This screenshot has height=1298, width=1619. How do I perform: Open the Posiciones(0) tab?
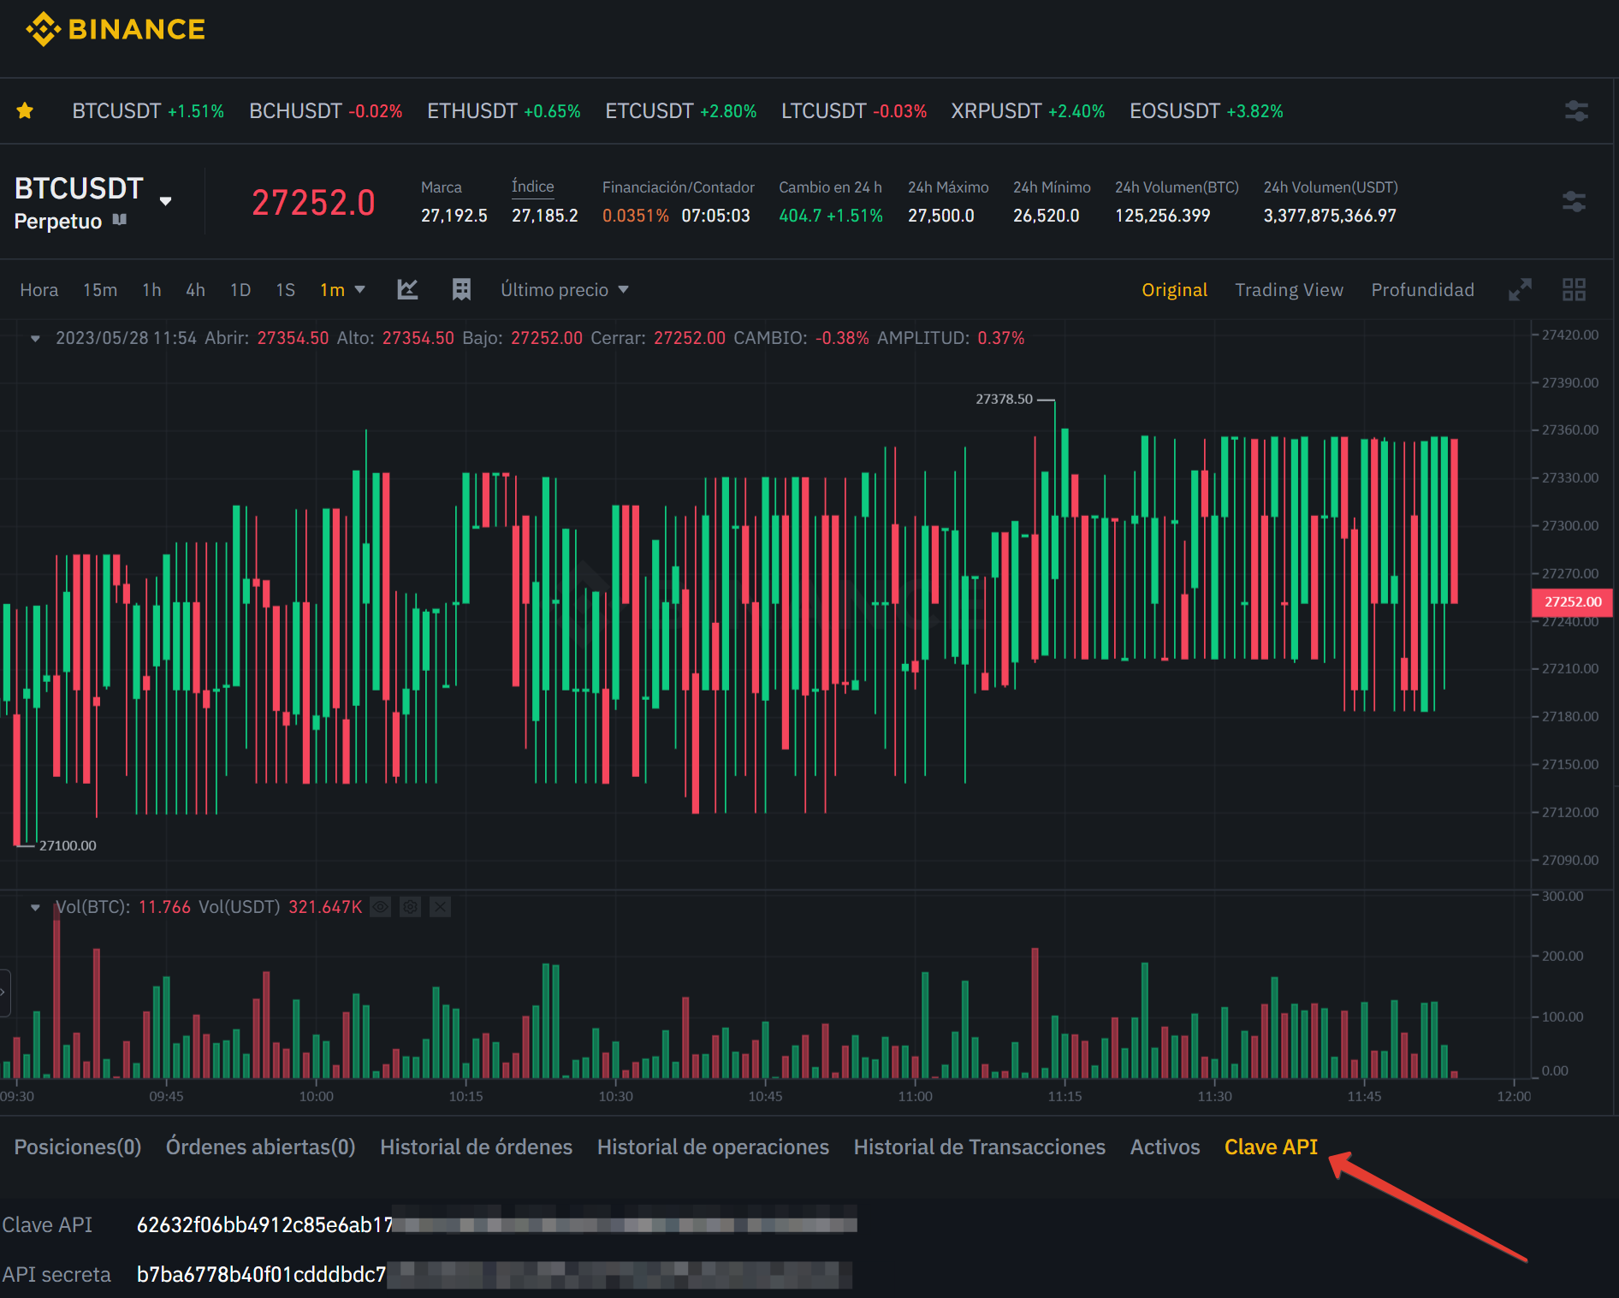pyautogui.click(x=78, y=1147)
